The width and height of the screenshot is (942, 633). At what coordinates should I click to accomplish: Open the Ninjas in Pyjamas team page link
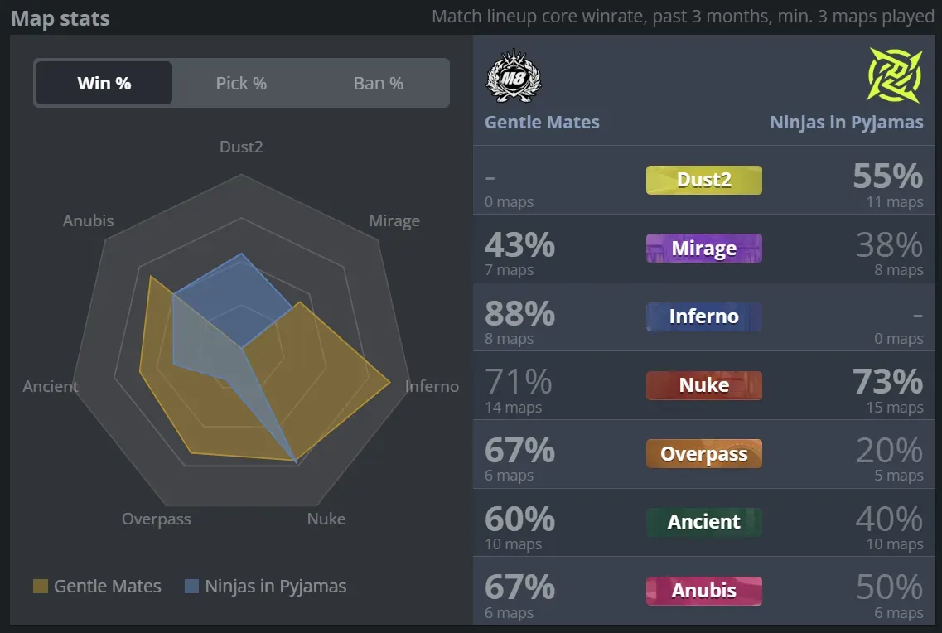pos(847,122)
